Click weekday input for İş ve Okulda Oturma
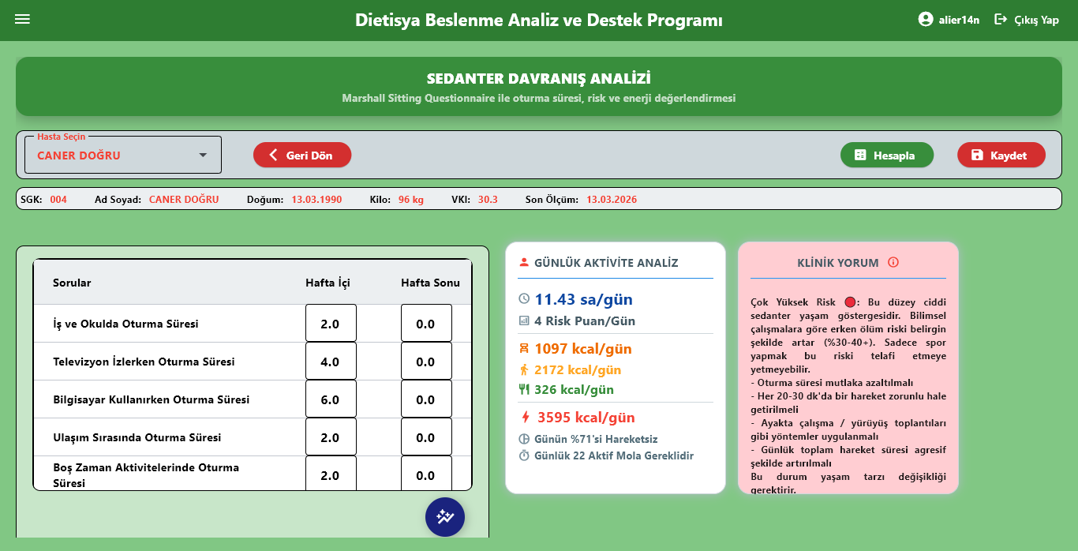 coord(331,324)
